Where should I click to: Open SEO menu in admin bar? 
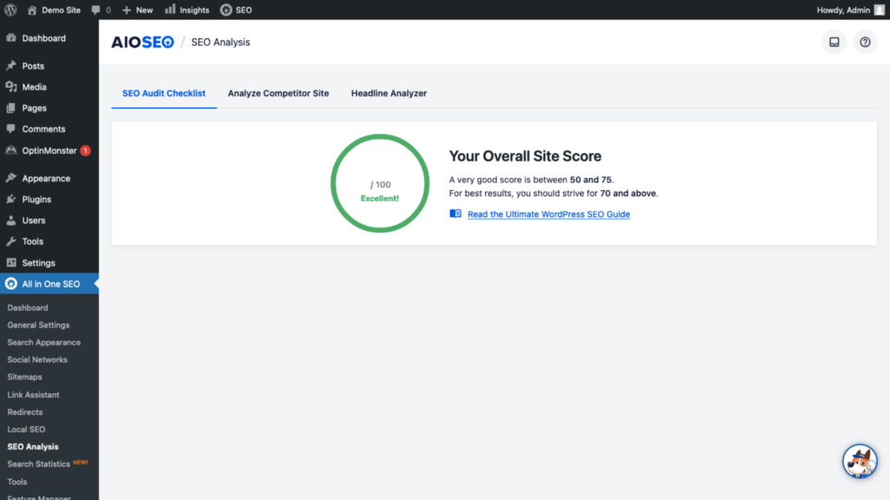pyautogui.click(x=236, y=10)
